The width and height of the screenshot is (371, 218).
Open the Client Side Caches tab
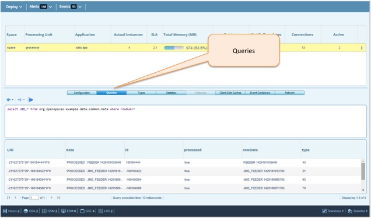click(x=230, y=93)
